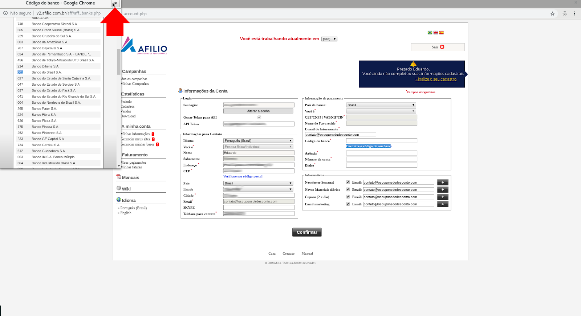Click the PDF icon beside Manuais
581x316 pixels.
click(x=118, y=177)
